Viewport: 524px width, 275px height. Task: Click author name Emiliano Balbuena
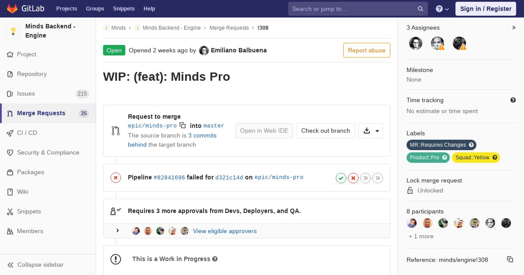click(x=239, y=50)
